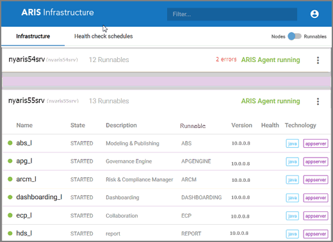Screen dimensions: 333x242
Task: Click the DASHBOARDING runnable cell
Action: [x=202, y=197]
